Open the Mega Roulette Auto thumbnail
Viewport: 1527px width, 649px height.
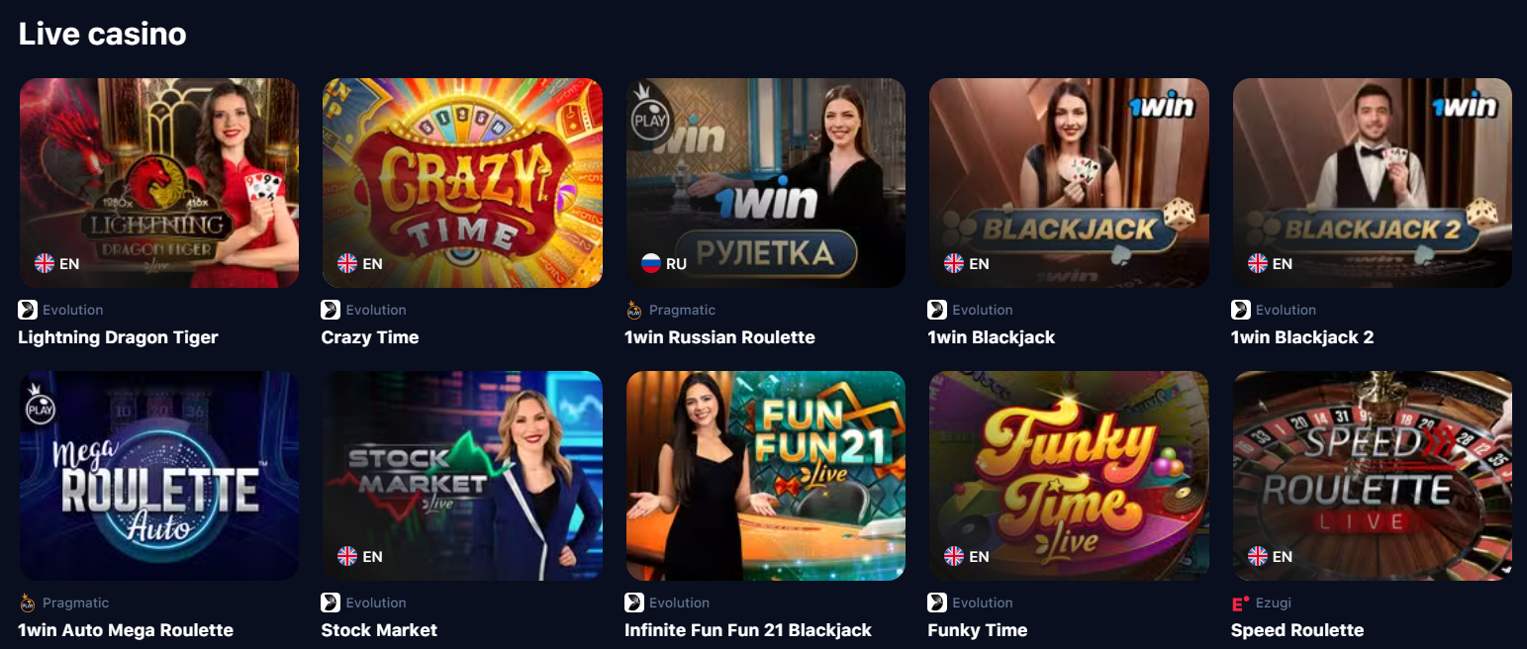[x=159, y=476]
